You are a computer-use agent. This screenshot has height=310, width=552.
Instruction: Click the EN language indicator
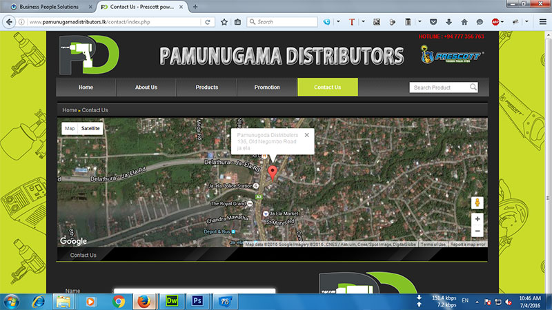465,301
